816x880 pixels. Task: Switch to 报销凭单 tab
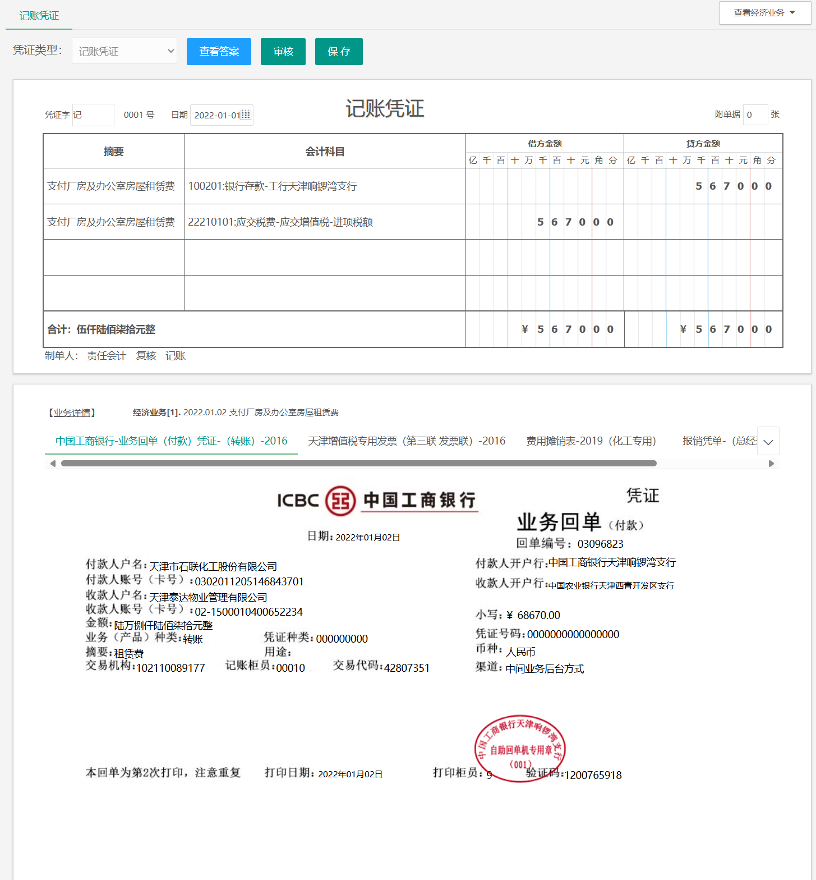pyautogui.click(x=720, y=441)
